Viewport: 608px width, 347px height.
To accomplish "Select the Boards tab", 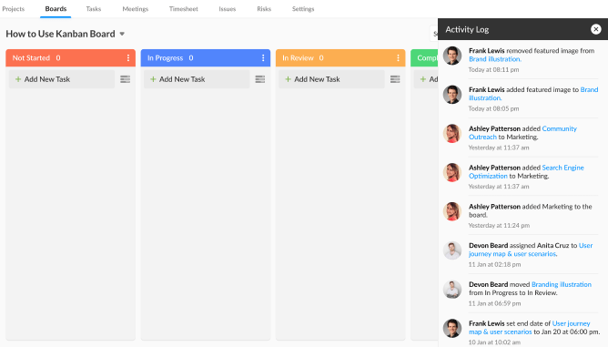I will 56,8.
